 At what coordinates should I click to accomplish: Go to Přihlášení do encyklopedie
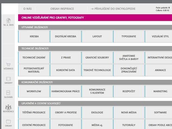pos(113,9)
